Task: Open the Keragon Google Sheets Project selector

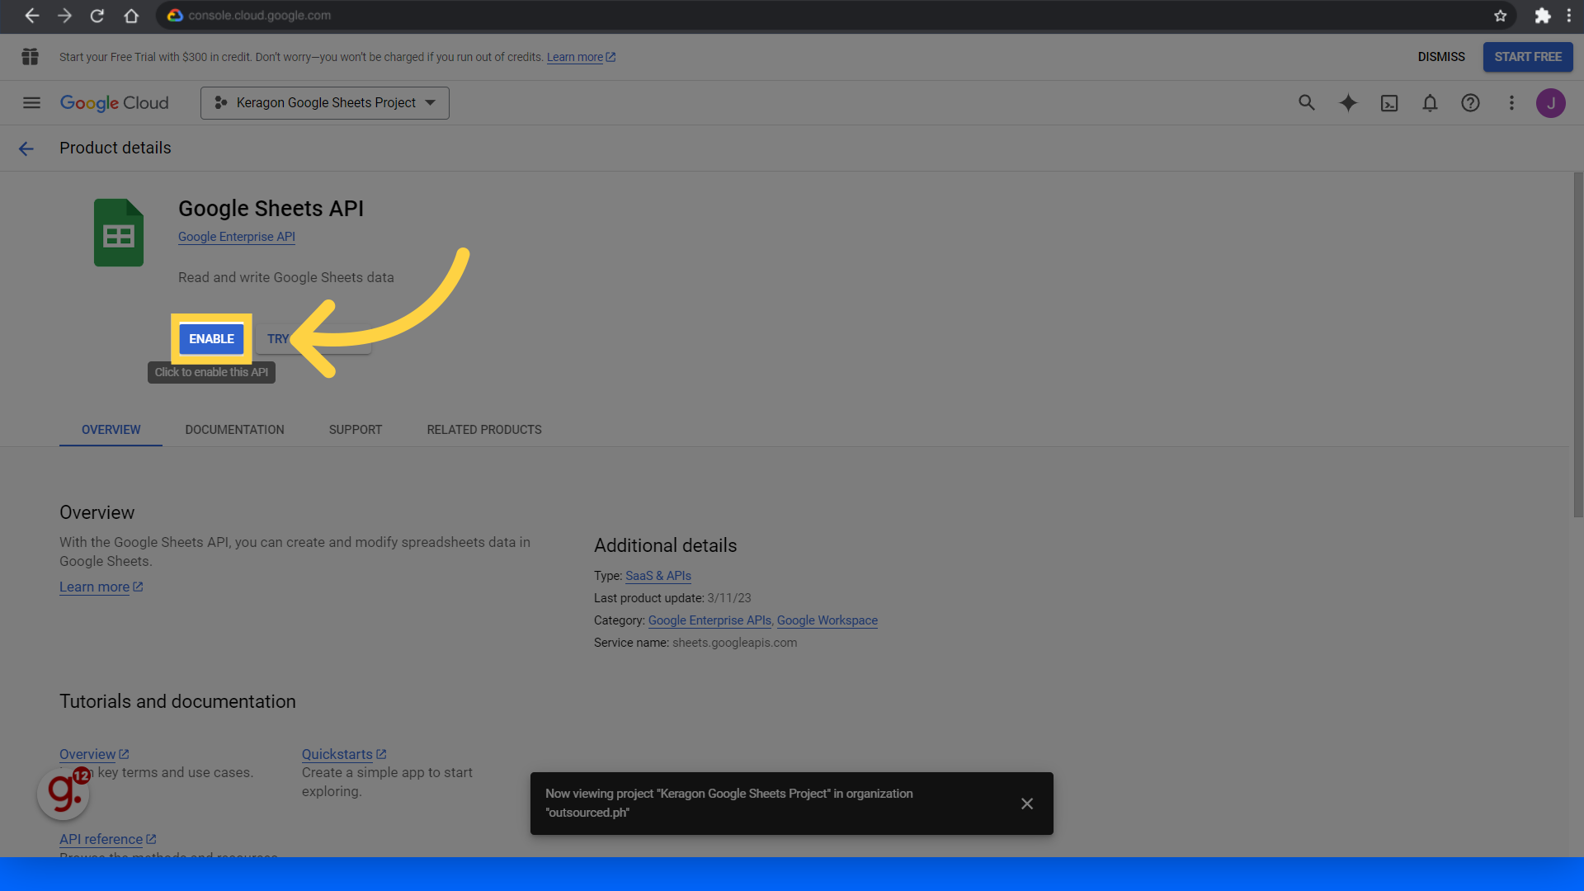Action: (x=325, y=103)
